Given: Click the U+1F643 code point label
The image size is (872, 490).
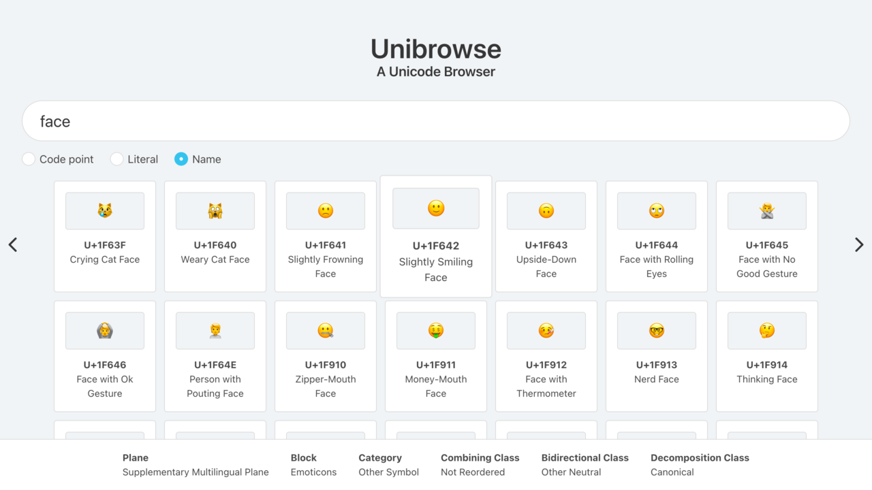Looking at the screenshot, I should pyautogui.click(x=546, y=245).
